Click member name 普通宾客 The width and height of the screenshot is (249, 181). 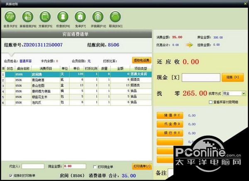click(x=26, y=61)
